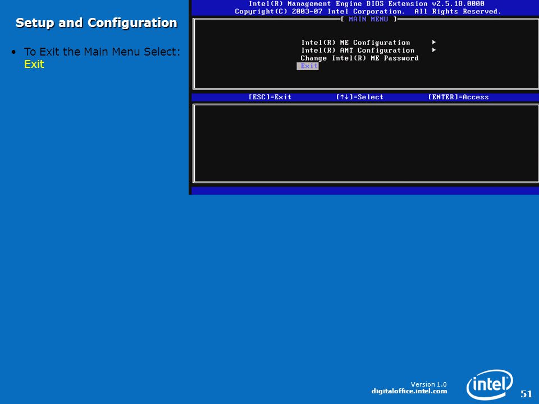Click the [↑↓]=Select hint
The image size is (539, 404).
[359, 97]
